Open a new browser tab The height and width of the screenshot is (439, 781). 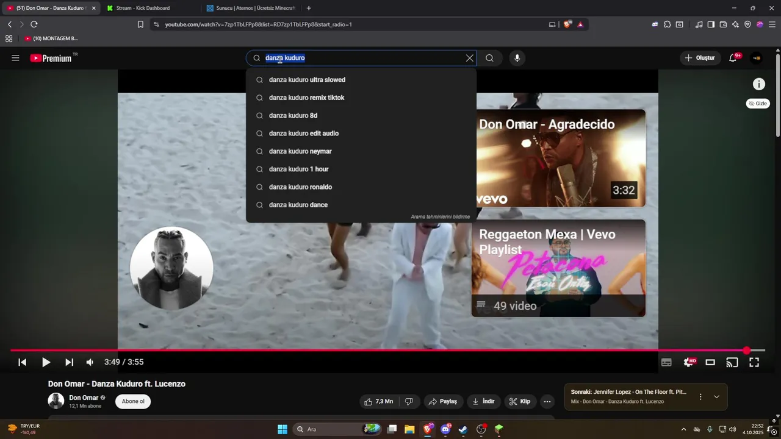coord(309,8)
